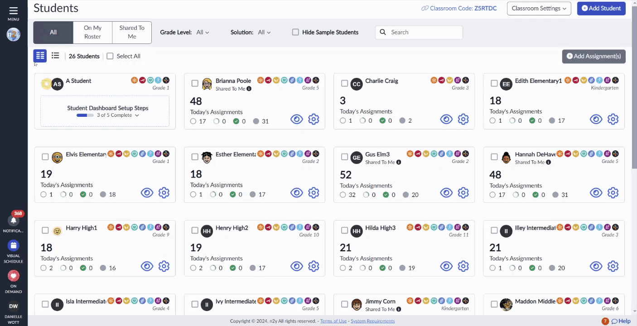Open the Visual Schedule sidebar icon

tap(14, 245)
